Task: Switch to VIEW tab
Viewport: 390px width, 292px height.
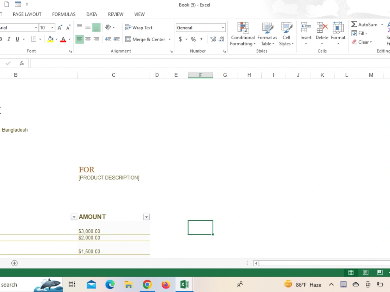Action: click(140, 14)
